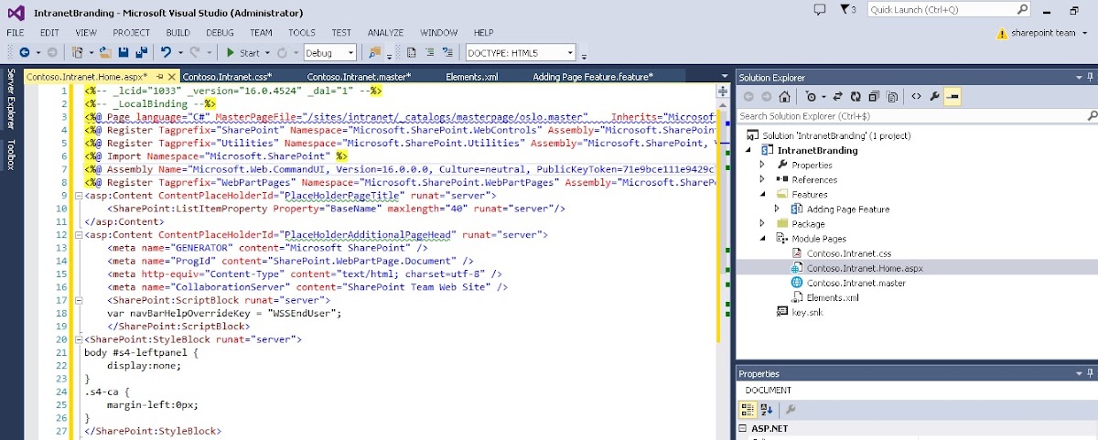Click the Format Document toolbar icon
Viewport: 1098px width, 440px height.
coord(412,52)
